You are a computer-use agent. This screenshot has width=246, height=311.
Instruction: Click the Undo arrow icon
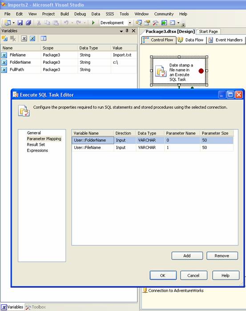[66, 23]
